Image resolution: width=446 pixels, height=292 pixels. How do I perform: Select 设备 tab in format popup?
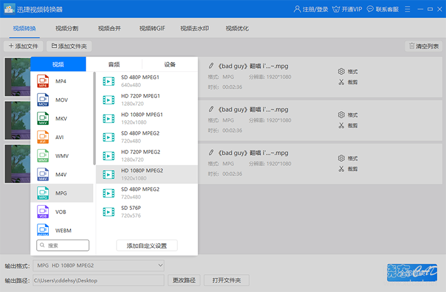170,64
